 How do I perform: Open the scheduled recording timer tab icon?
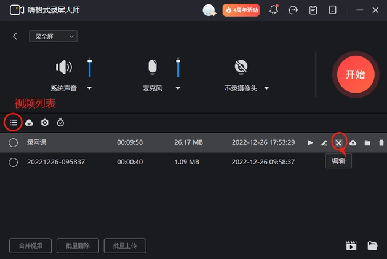click(x=60, y=122)
